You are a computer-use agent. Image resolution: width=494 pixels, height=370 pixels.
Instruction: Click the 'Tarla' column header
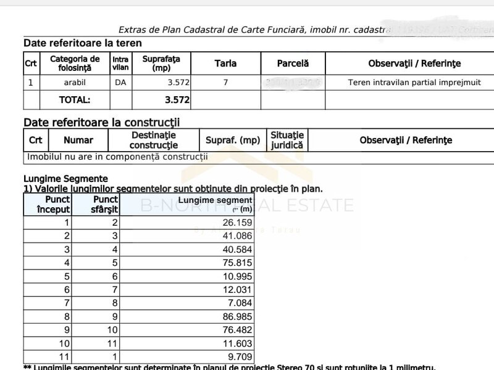point(225,64)
